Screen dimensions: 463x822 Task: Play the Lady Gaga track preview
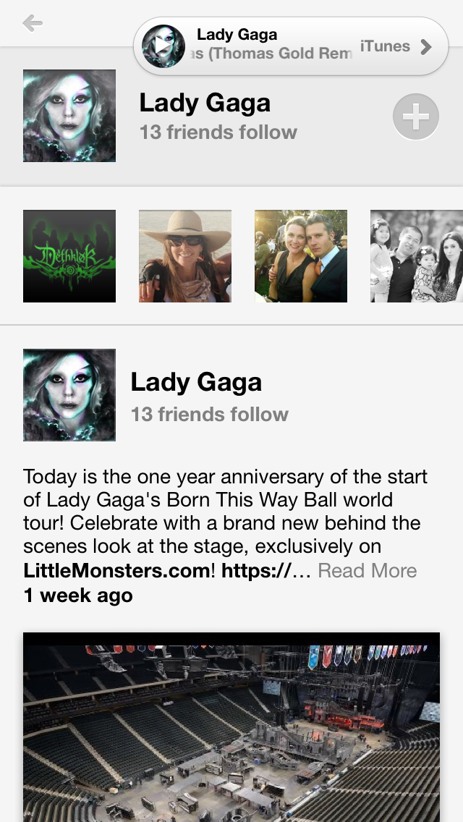[x=163, y=46]
